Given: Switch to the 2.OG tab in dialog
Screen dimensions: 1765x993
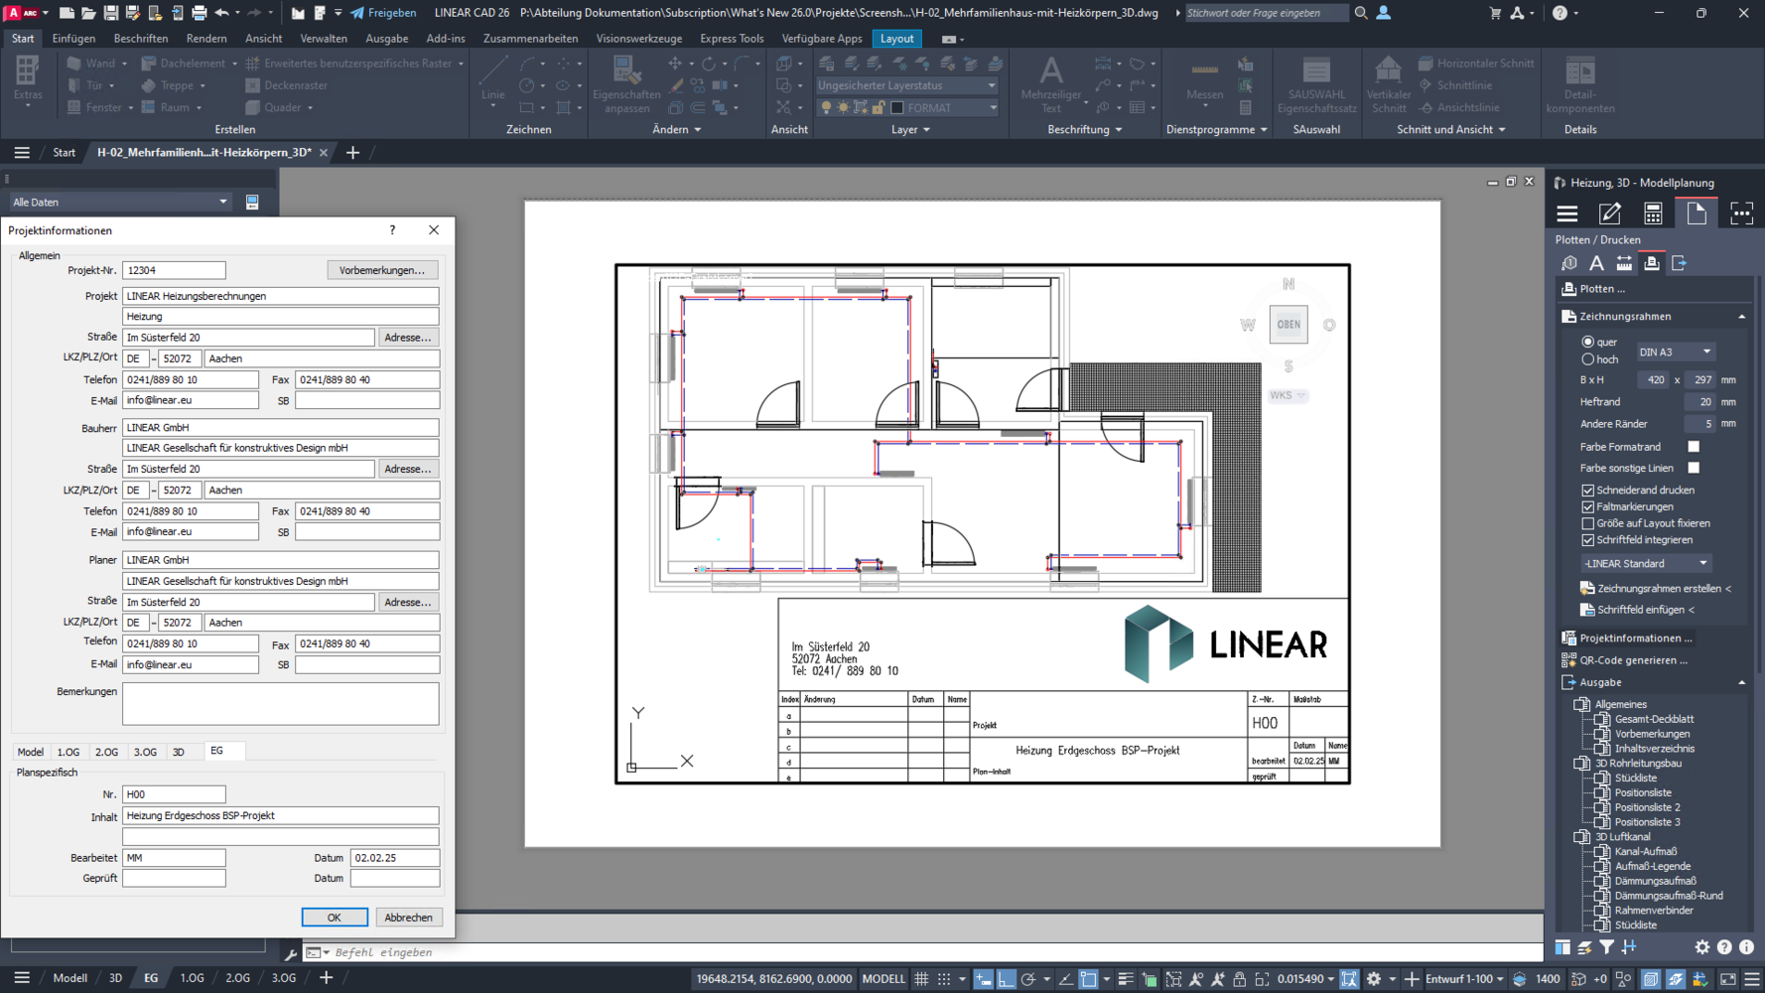Looking at the screenshot, I should [x=106, y=752].
